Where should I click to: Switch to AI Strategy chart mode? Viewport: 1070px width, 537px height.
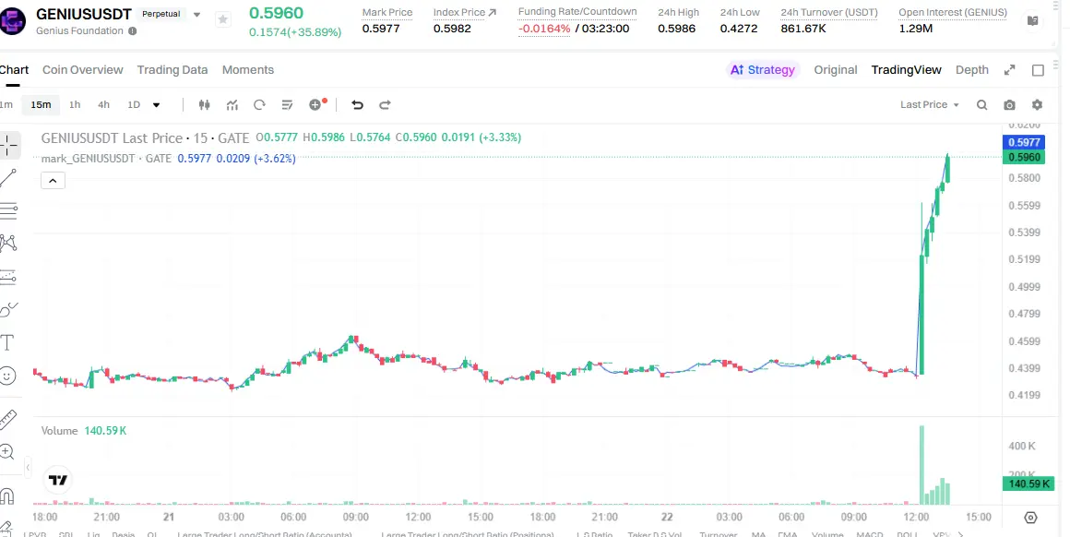(762, 69)
